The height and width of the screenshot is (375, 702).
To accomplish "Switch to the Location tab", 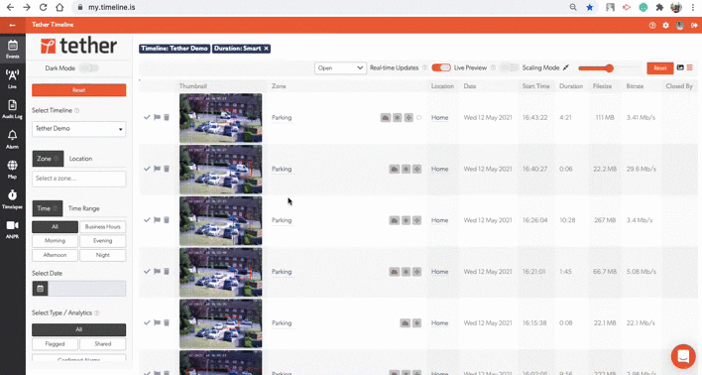I will coord(80,159).
